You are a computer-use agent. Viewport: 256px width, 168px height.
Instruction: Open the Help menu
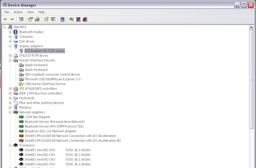tap(42, 12)
